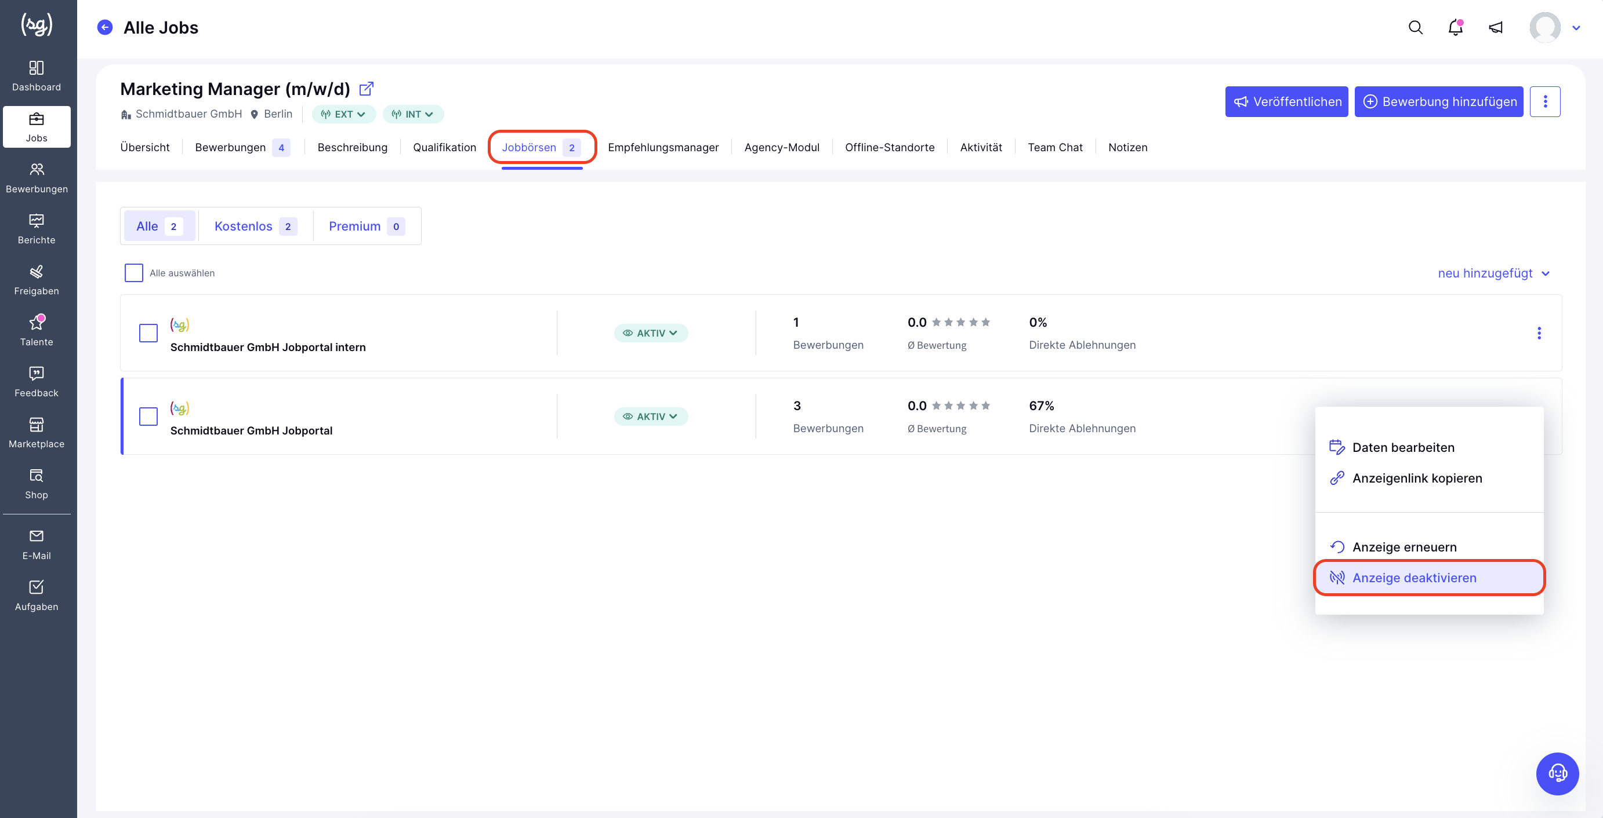Open the three-dot menu beside Bewerbung hinzufügen
This screenshot has width=1603, height=818.
click(x=1545, y=101)
